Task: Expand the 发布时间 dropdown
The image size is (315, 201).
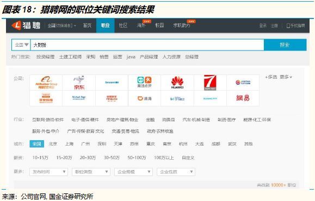Action: coord(48,172)
